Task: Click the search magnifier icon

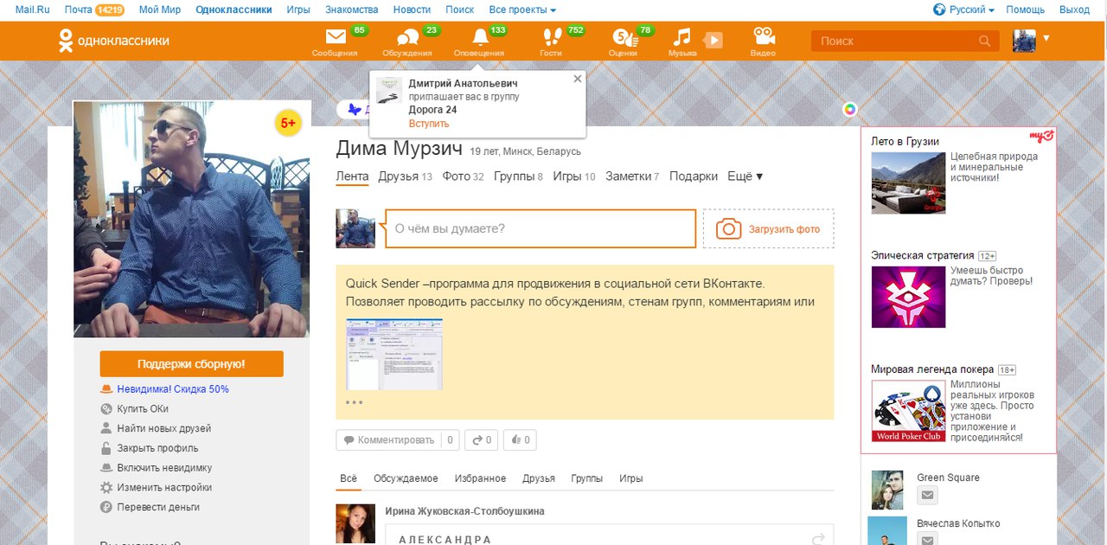Action: 984,41
